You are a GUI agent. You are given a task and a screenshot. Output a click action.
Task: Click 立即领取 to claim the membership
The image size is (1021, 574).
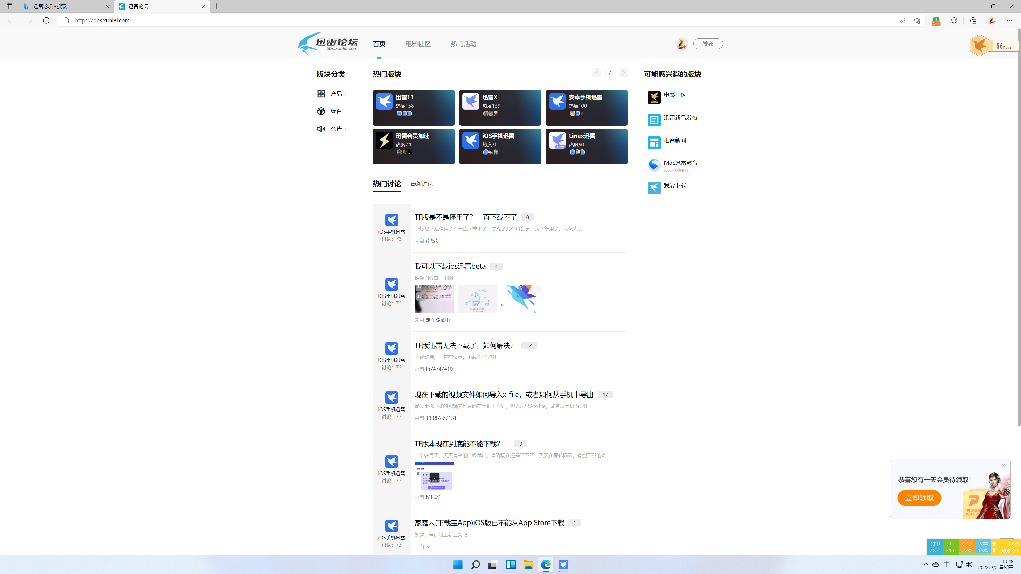click(919, 497)
